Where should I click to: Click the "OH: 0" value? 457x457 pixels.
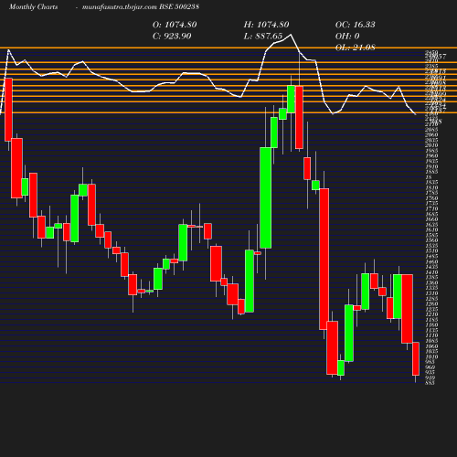[x=347, y=36]
